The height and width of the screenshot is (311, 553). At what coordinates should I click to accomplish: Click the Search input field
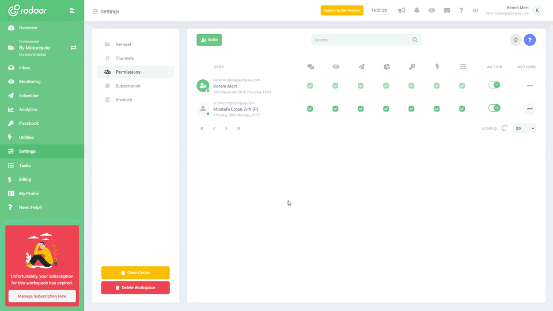point(360,40)
